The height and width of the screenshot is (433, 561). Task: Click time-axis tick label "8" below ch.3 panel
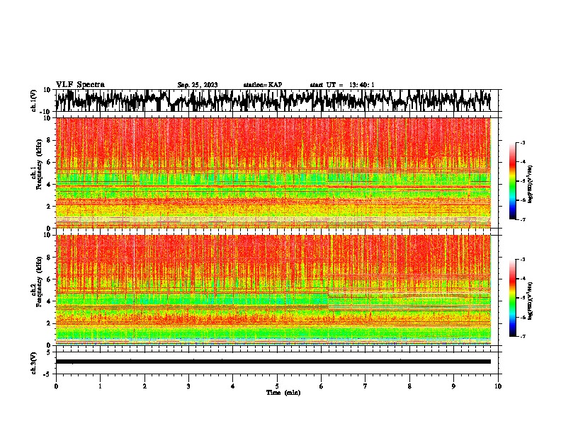click(409, 386)
